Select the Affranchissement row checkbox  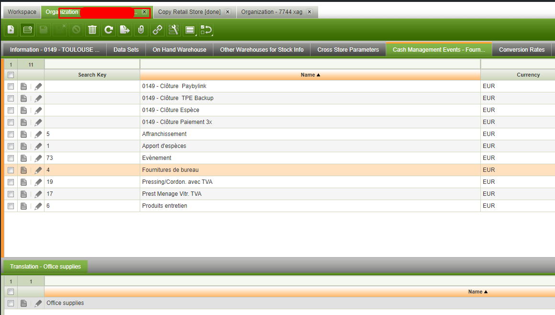coord(11,135)
